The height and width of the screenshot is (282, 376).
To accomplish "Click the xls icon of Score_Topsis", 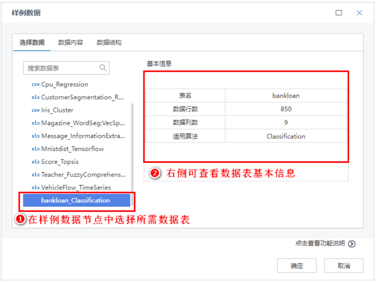I will (36, 162).
